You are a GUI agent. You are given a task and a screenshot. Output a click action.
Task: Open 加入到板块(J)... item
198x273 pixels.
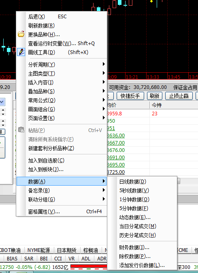point(62,169)
